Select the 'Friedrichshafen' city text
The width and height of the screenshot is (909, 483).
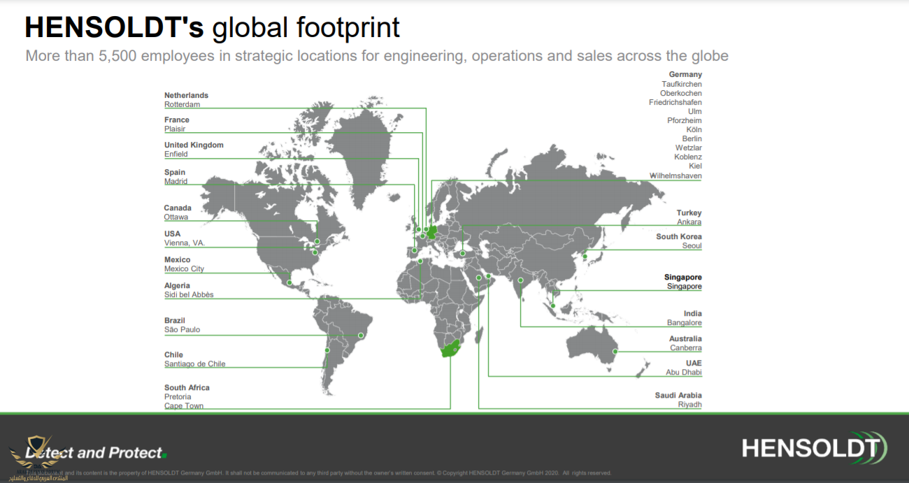[x=675, y=102]
